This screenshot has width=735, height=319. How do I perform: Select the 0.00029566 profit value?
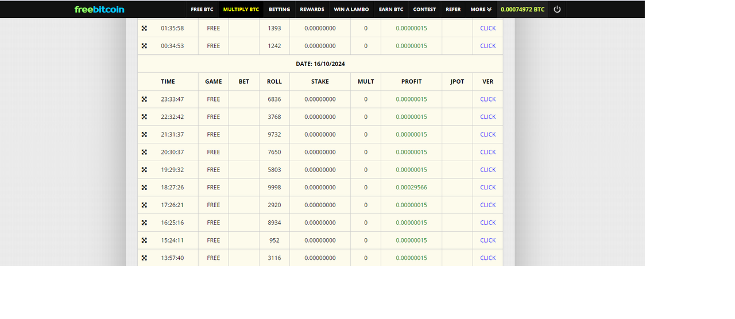tap(412, 188)
